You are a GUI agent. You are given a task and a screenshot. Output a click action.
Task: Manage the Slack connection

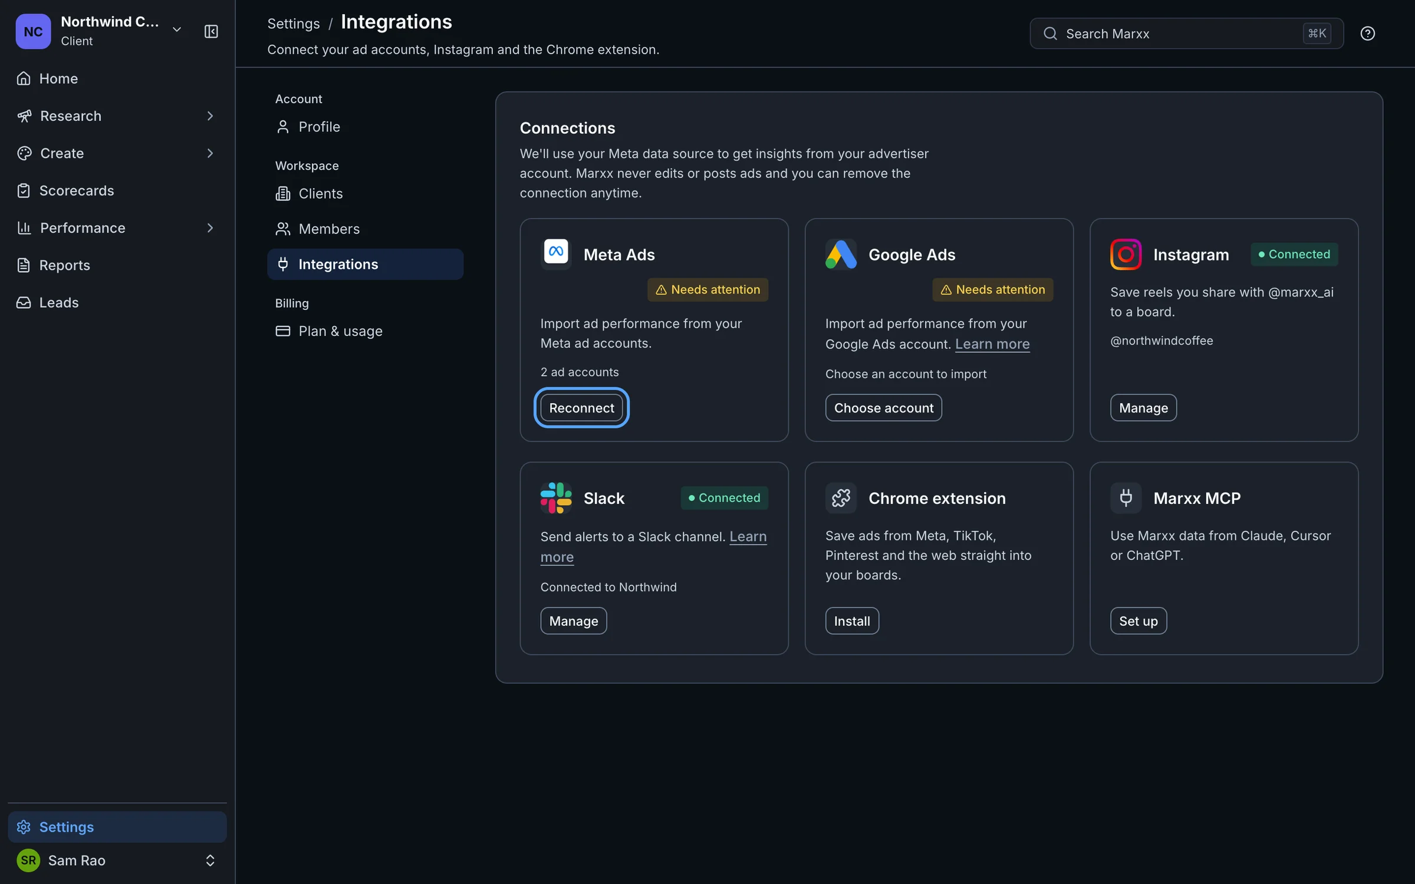[573, 621]
